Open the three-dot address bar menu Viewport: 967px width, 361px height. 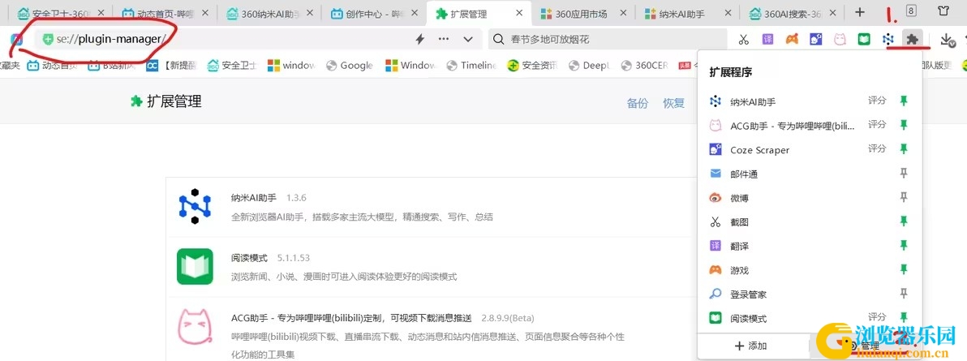point(444,40)
